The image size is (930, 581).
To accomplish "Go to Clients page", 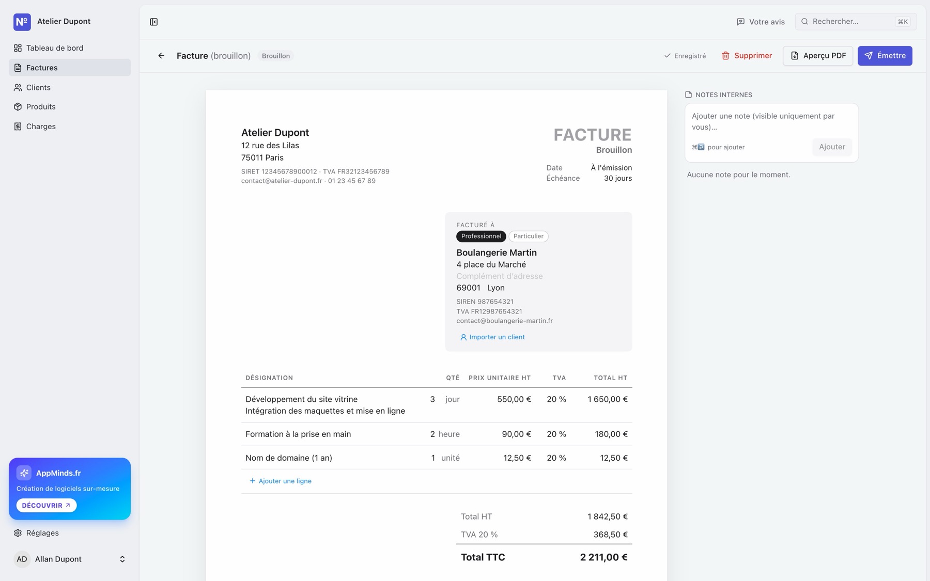I will [70, 87].
